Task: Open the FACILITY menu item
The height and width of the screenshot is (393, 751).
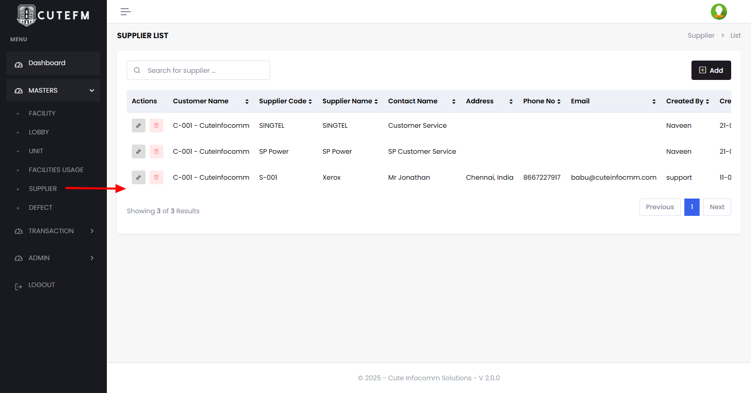Action: pyautogui.click(x=42, y=114)
